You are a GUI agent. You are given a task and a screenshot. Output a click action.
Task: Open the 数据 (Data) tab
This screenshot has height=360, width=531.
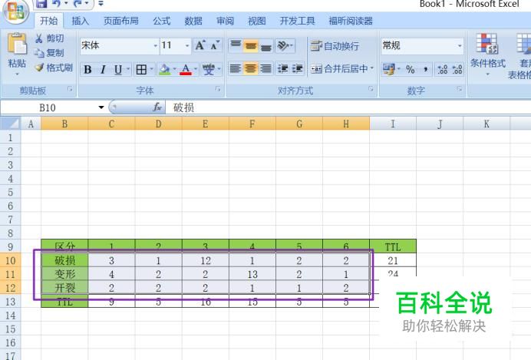[193, 21]
